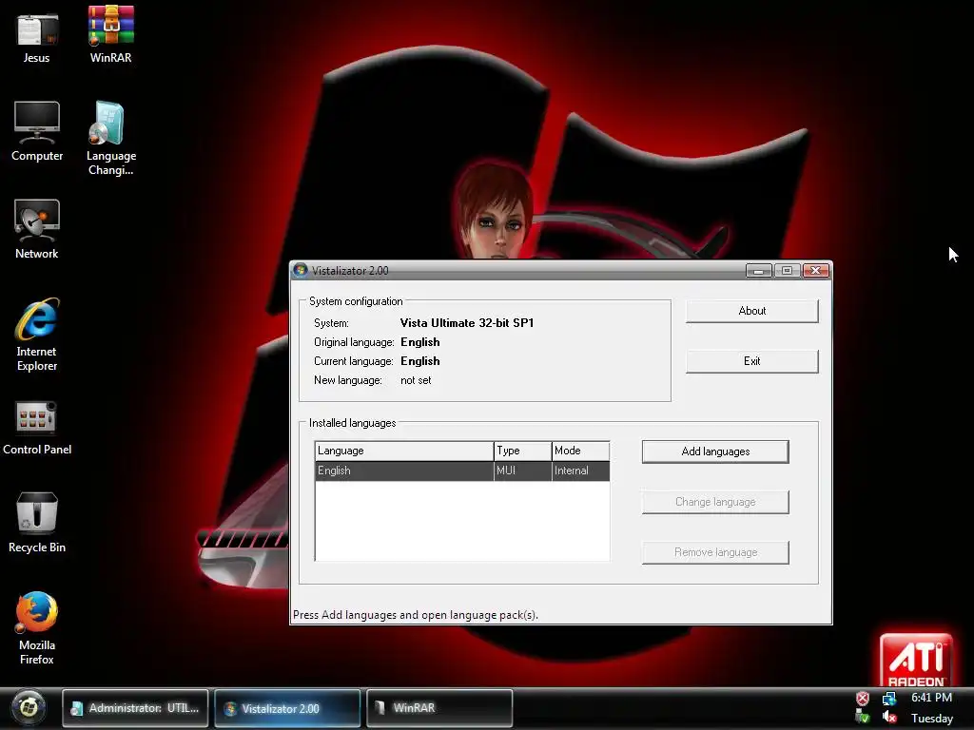Close the Vistalizator window
Viewport: 974px width, 730px height.
click(815, 271)
